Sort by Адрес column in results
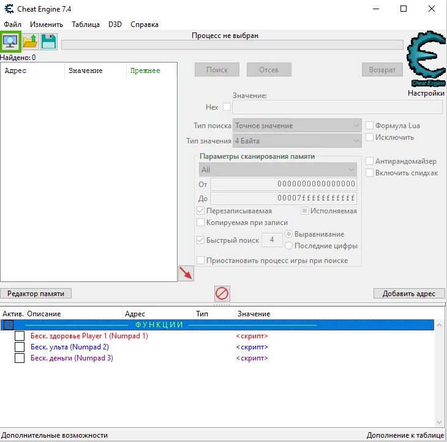 coord(32,70)
